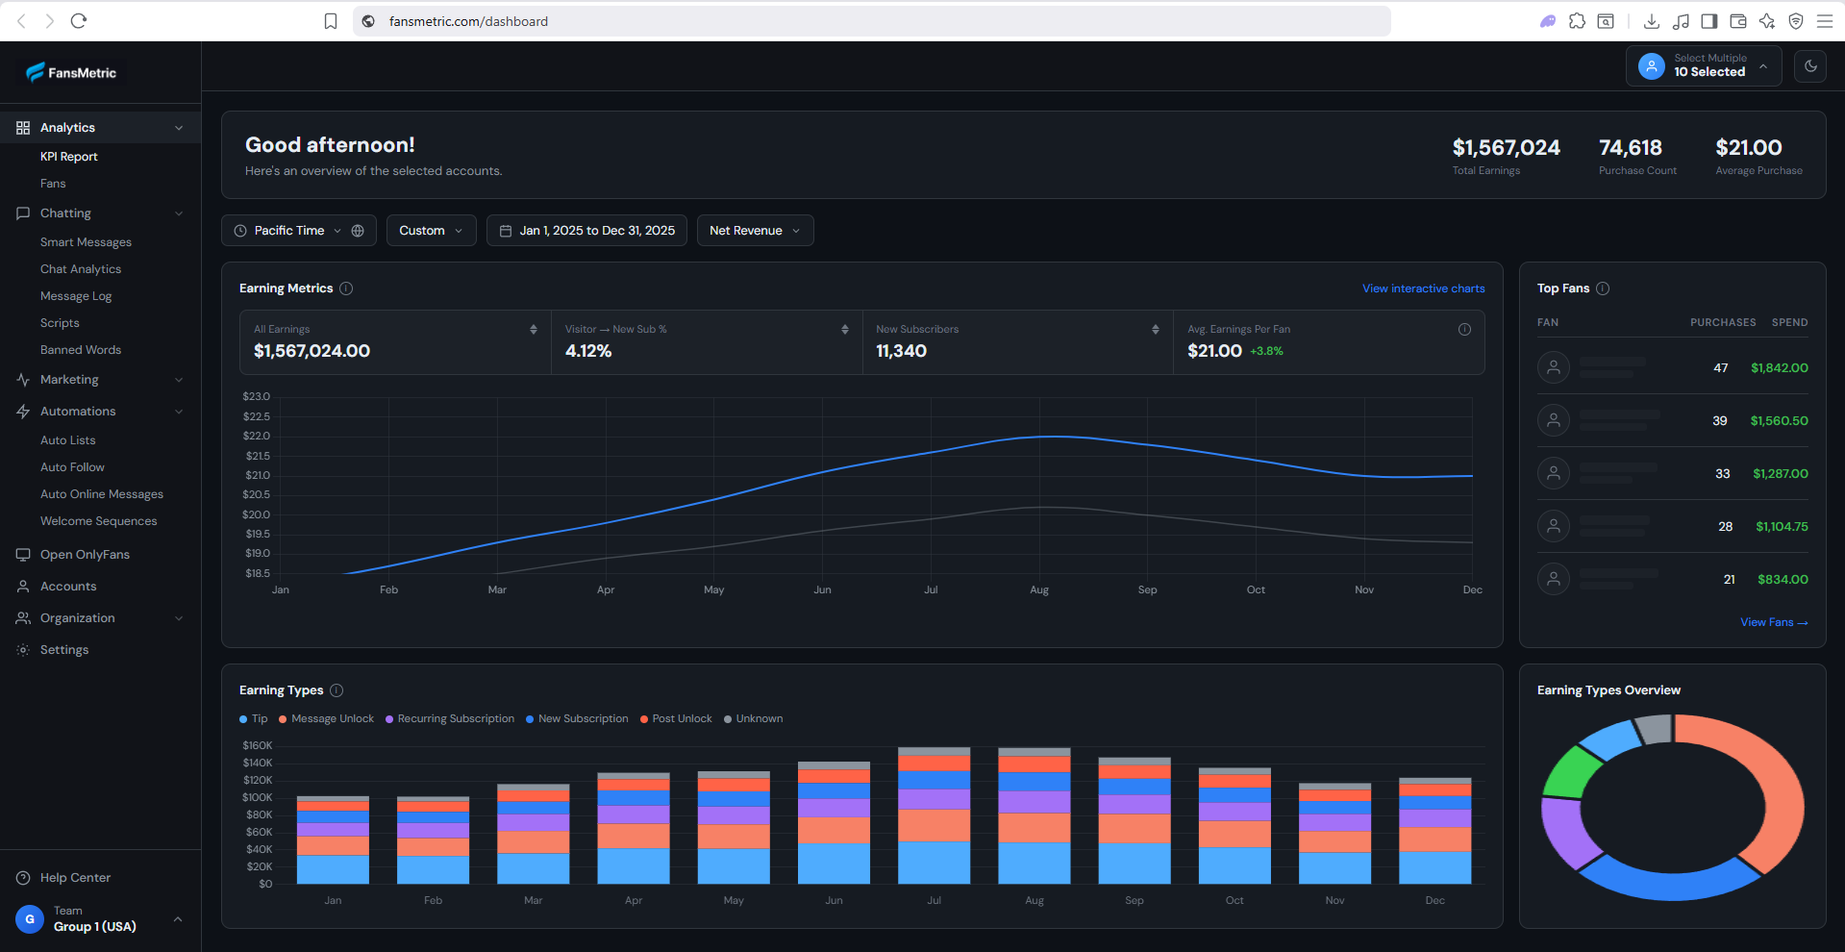Click the globe icon beside Pacific Time
This screenshot has height=952, width=1845.
click(x=358, y=231)
